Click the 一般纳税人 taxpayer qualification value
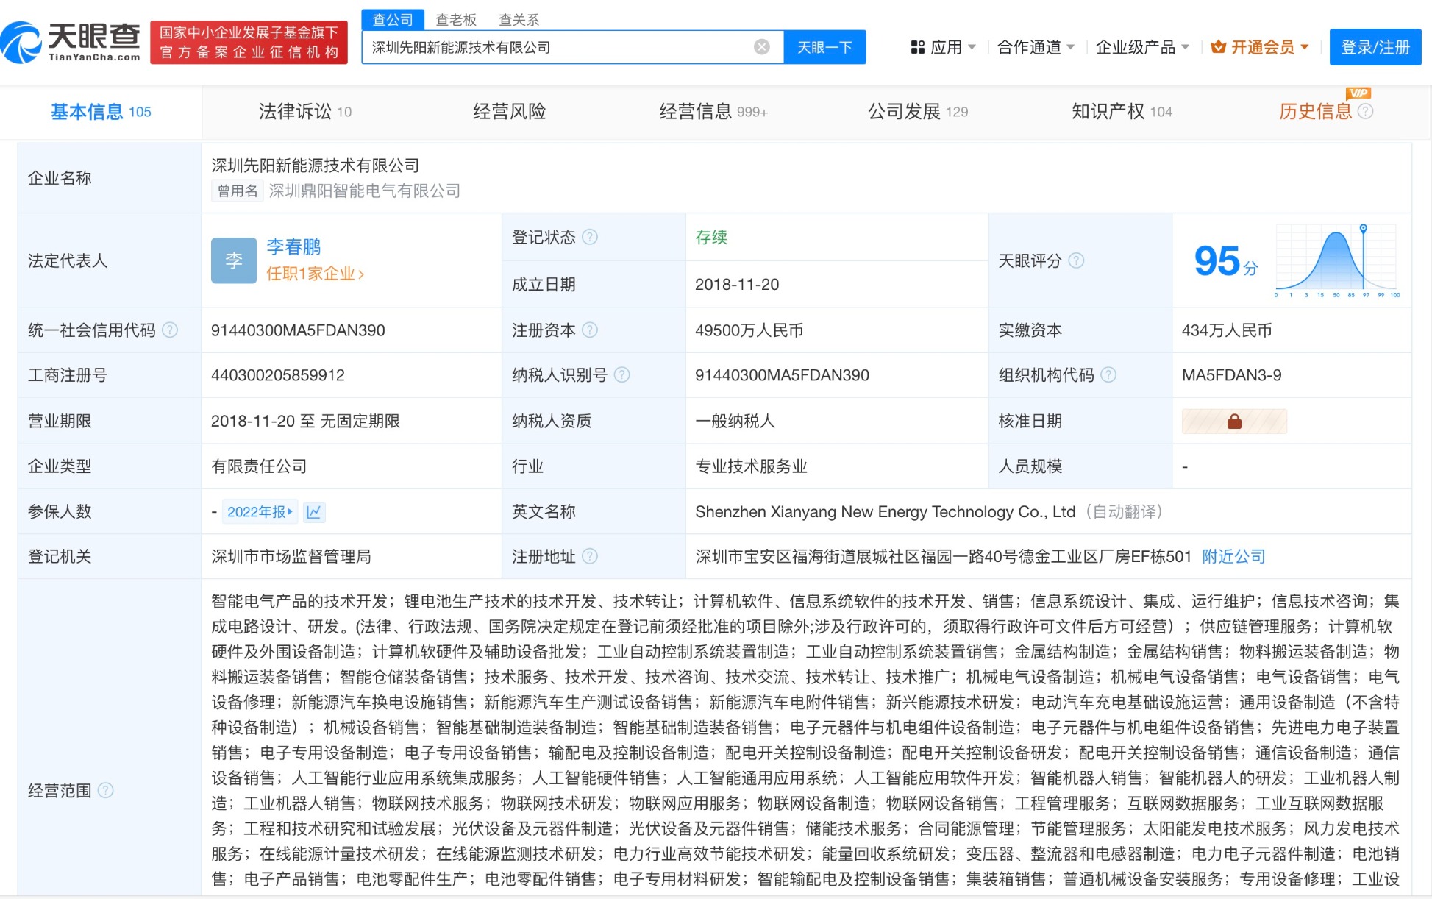Screen dimensions: 1432x899 pos(735,422)
